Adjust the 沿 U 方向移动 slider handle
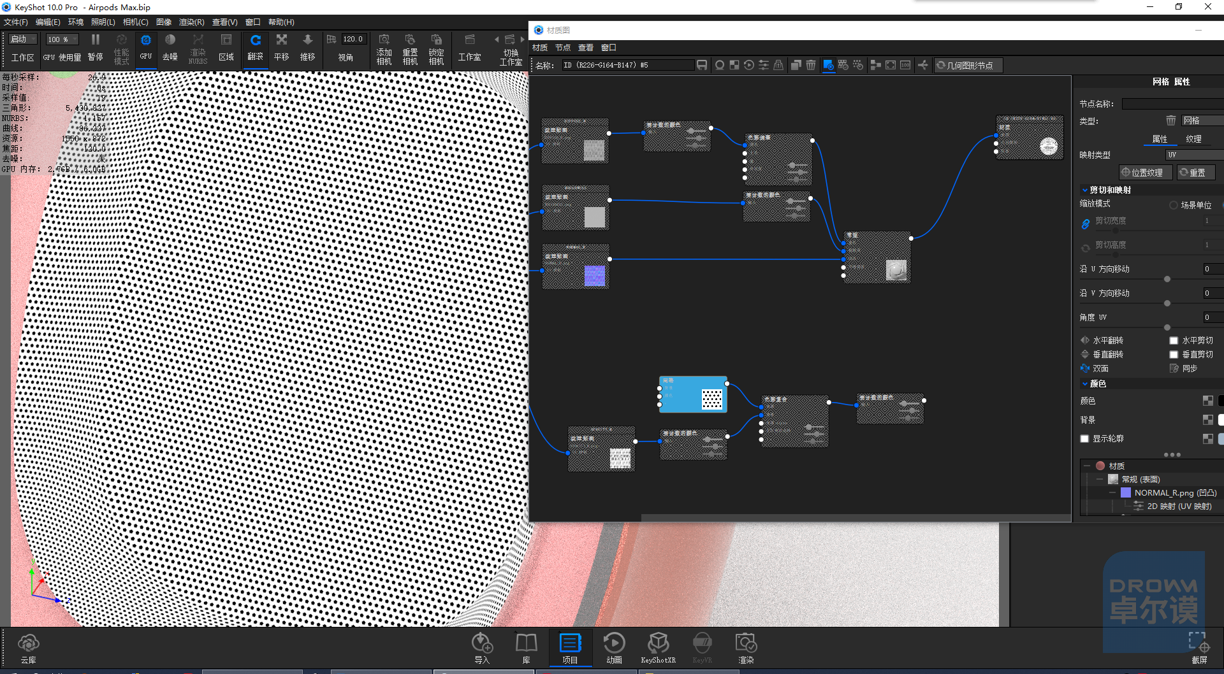The image size is (1224, 674). [1167, 279]
